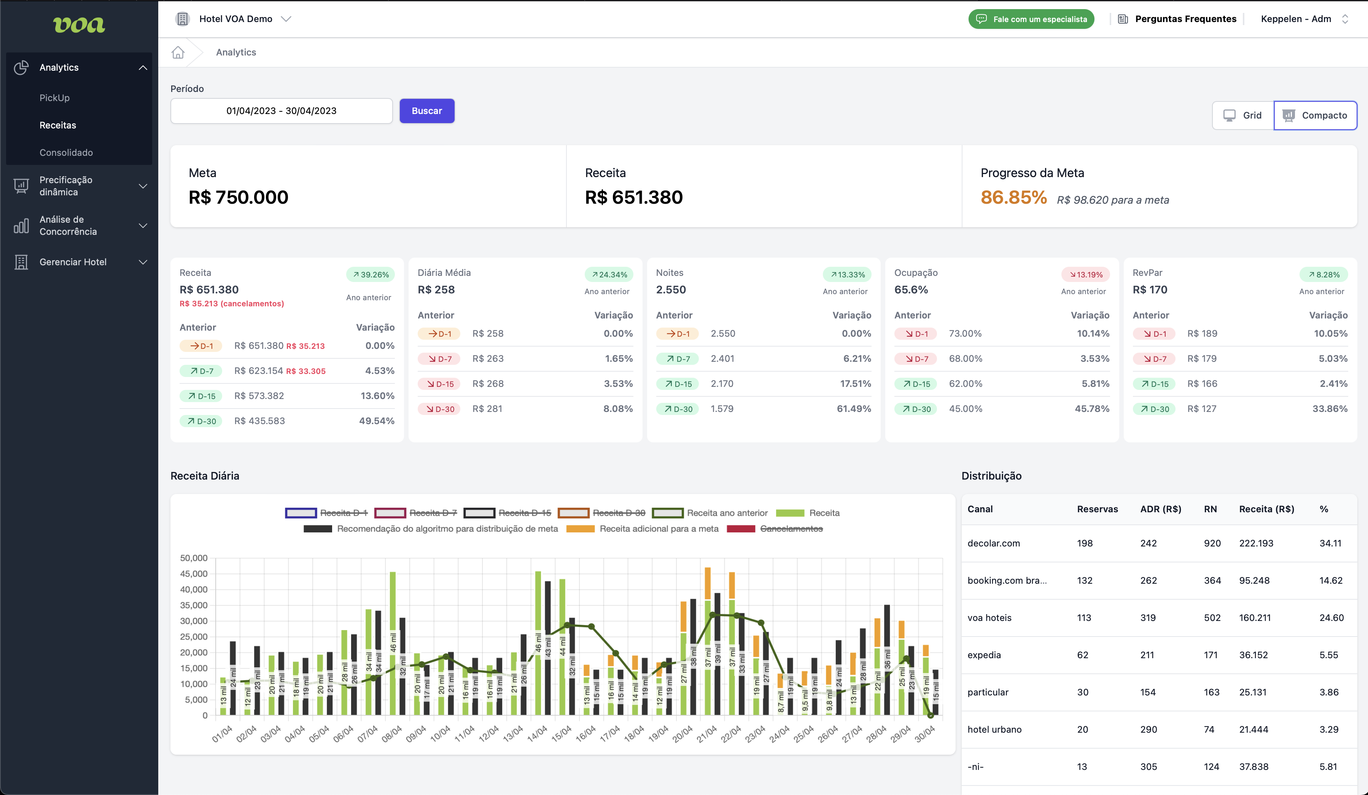Click the Precificação dinâmica presentation icon
This screenshot has width=1368, height=795.
click(x=21, y=186)
